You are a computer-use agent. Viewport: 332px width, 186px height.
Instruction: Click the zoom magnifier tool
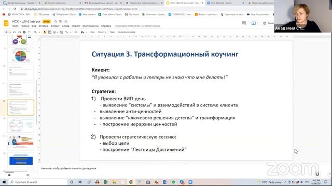36,32
